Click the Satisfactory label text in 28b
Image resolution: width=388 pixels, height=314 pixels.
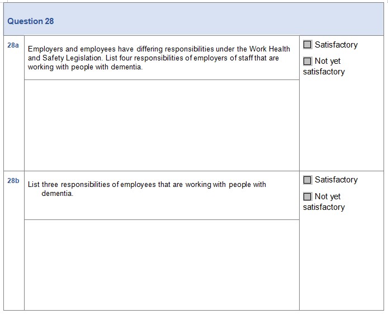click(x=336, y=180)
